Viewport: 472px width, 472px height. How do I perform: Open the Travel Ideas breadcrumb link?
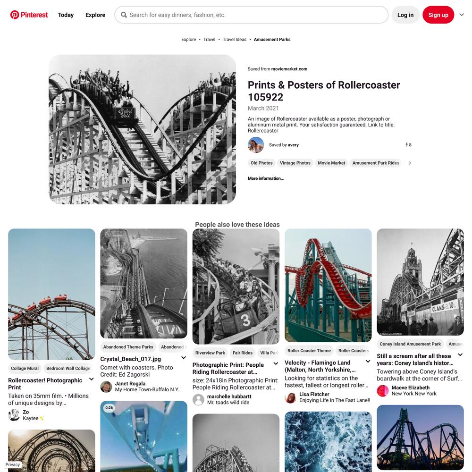point(235,40)
